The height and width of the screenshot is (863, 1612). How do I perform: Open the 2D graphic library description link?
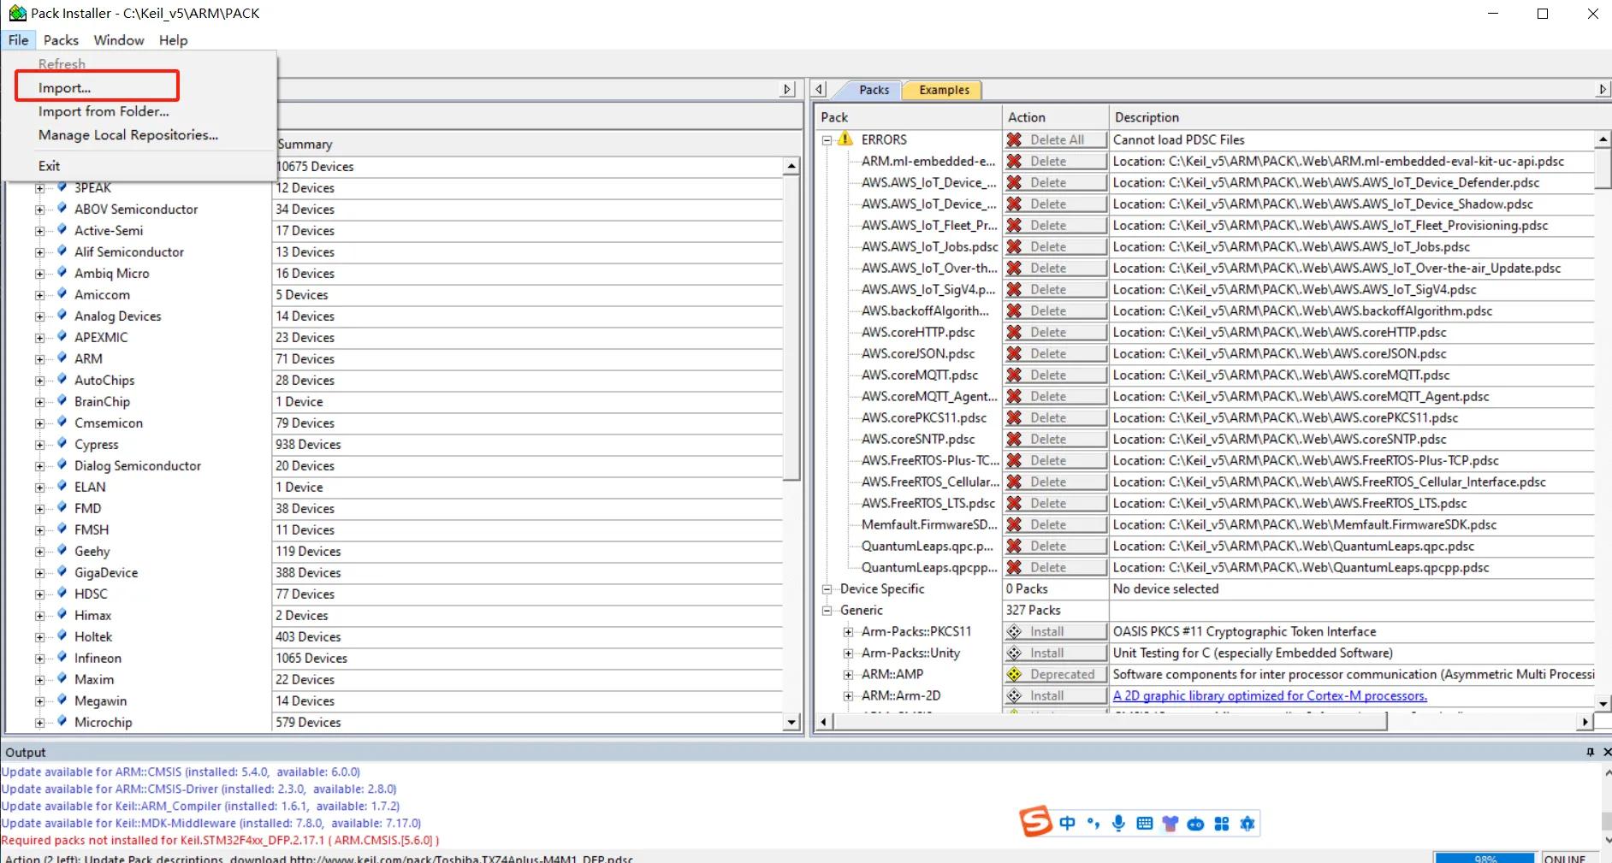point(1269,696)
